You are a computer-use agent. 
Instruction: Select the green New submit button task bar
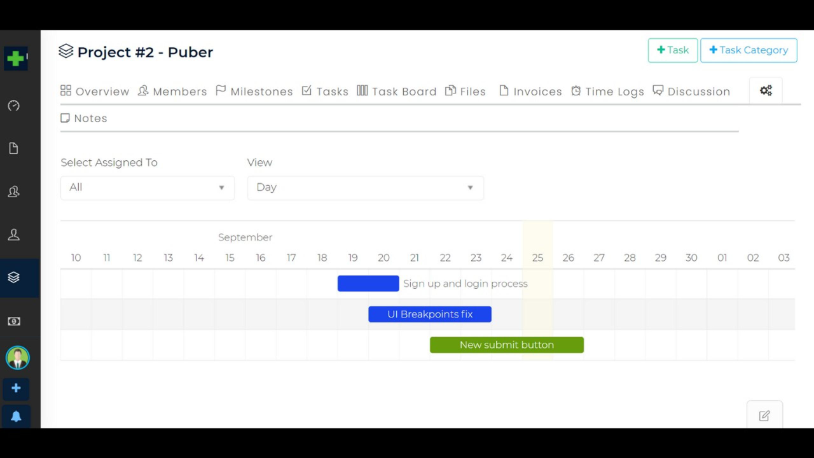pyautogui.click(x=506, y=345)
